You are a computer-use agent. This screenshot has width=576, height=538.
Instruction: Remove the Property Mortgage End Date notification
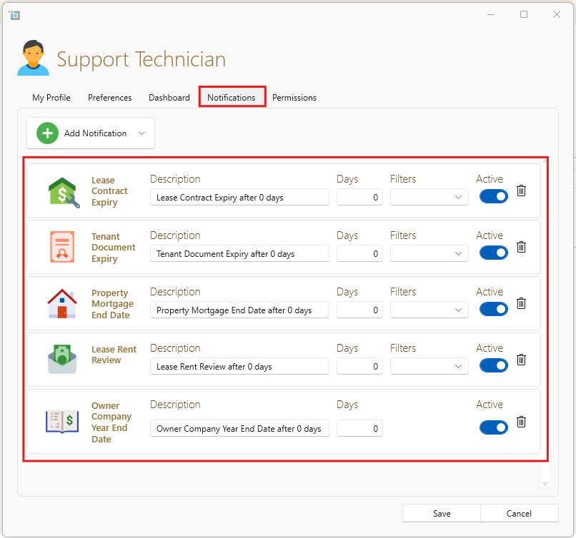pos(522,303)
